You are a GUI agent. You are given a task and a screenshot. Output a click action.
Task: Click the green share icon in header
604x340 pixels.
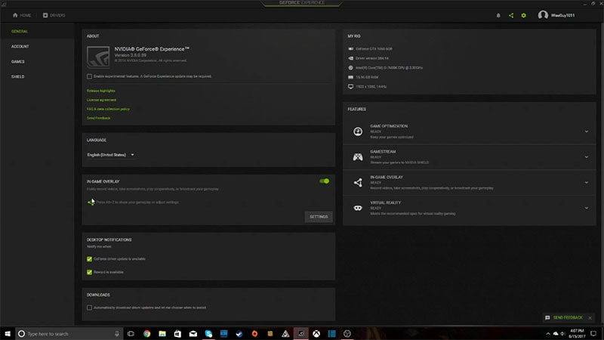(x=511, y=15)
